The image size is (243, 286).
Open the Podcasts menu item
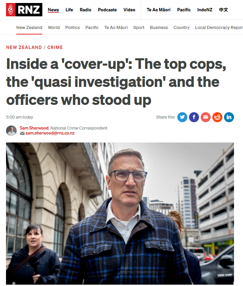[107, 10]
